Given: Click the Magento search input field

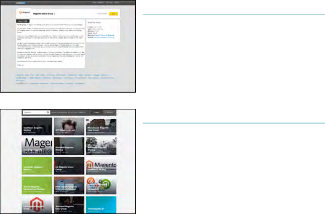Looking at the screenshot, I should pos(36,112).
